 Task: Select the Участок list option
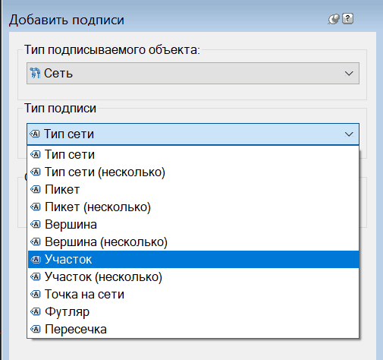[x=193, y=259]
